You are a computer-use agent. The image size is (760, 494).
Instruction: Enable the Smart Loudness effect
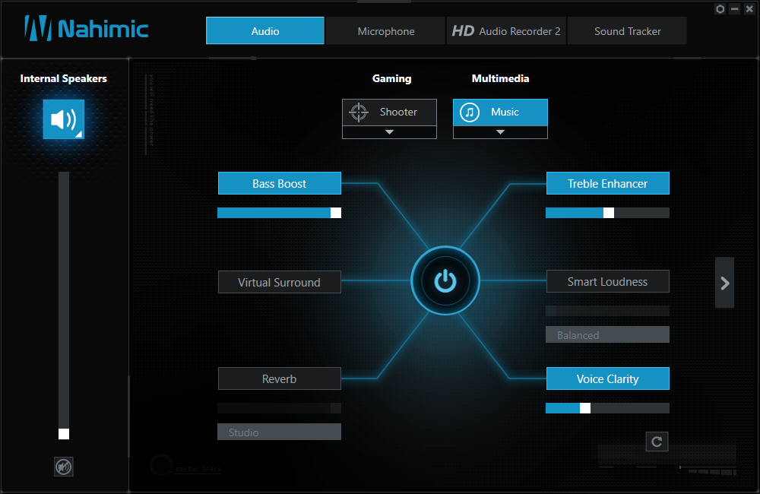click(608, 282)
